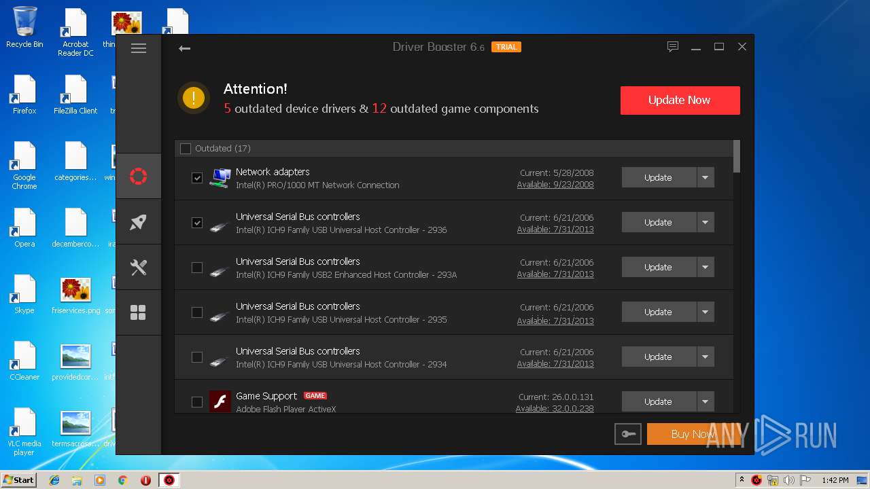This screenshot has height=489, width=870.
Task: Select the Skype desktop shortcut
Action: pos(24,294)
